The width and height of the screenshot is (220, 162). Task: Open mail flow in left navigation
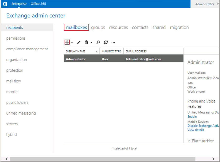click(14, 81)
